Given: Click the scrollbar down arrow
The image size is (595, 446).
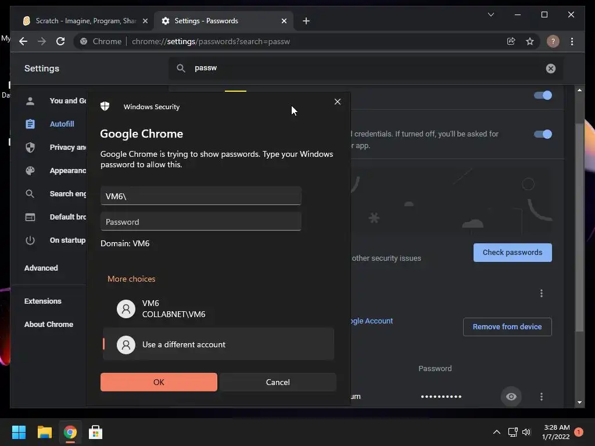Looking at the screenshot, I should coord(579,402).
